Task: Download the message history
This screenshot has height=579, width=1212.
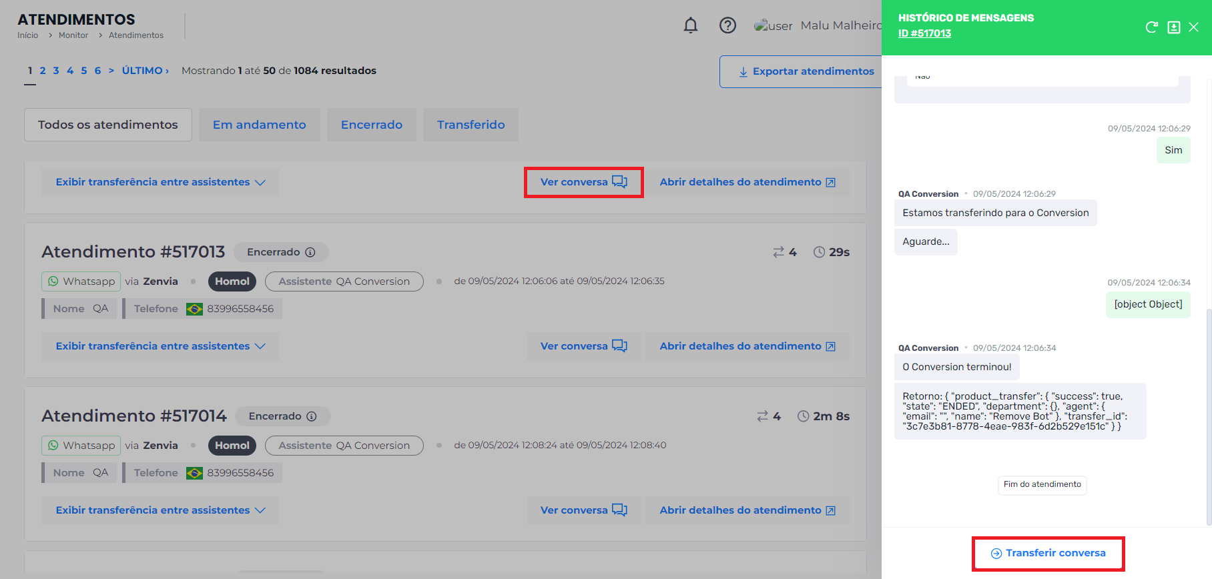Action: pyautogui.click(x=1173, y=27)
